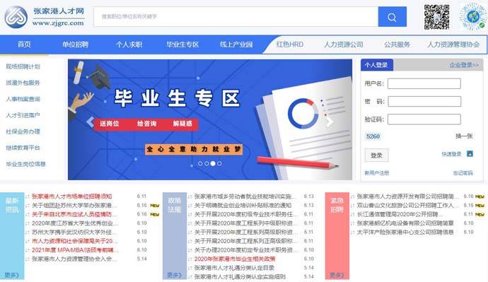Click 更多 under 最新资讯
Screen dimensions: 488x282
[11, 275]
